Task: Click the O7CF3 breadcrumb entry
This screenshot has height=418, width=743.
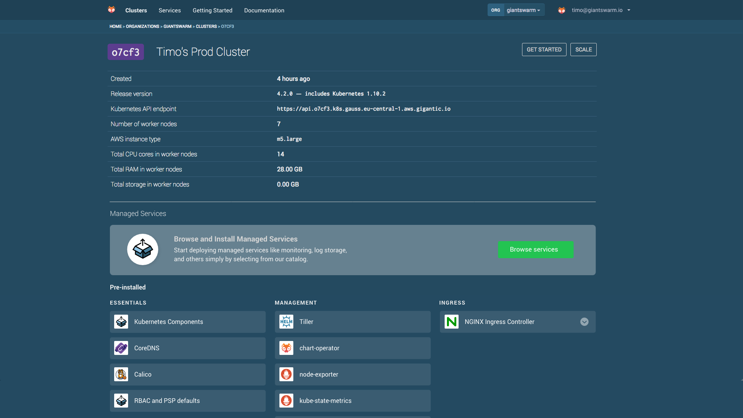Action: pos(228,26)
